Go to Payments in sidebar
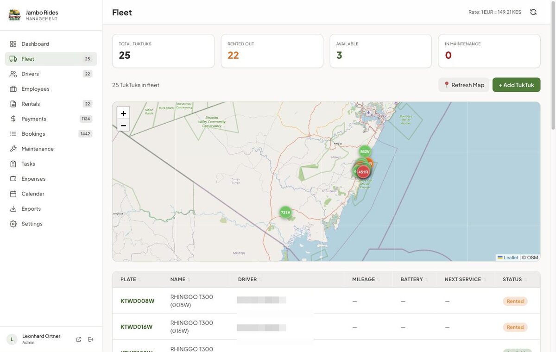This screenshot has width=556, height=352. (x=51, y=119)
